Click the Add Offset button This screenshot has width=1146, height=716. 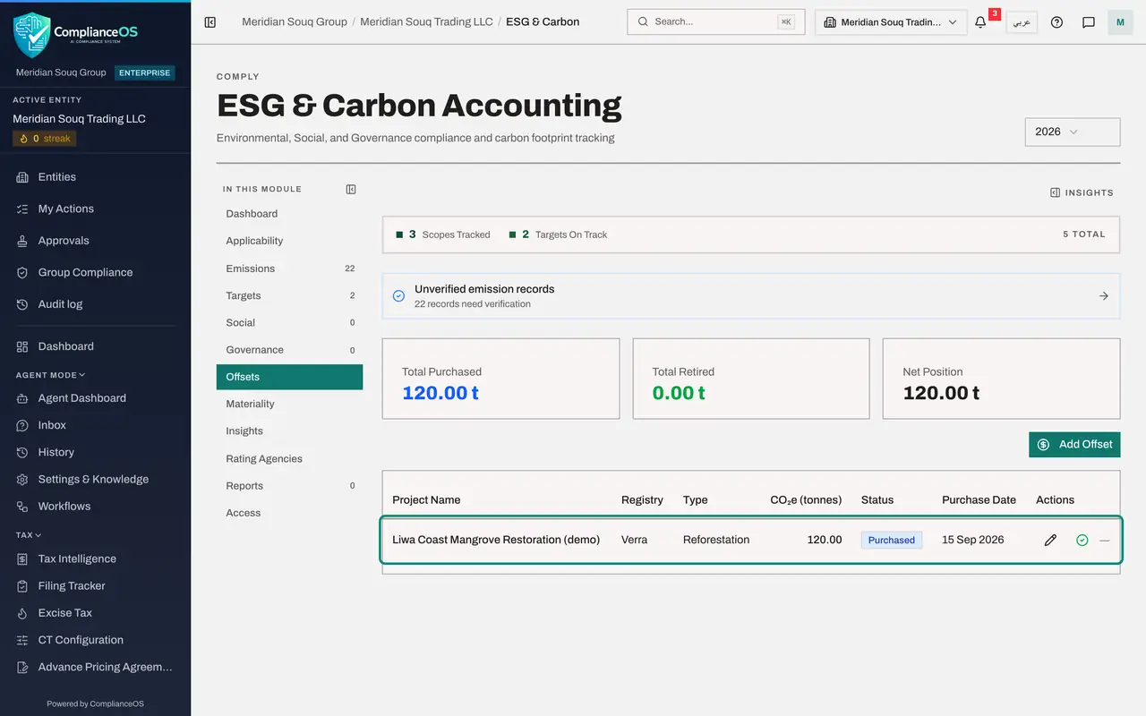click(x=1074, y=445)
